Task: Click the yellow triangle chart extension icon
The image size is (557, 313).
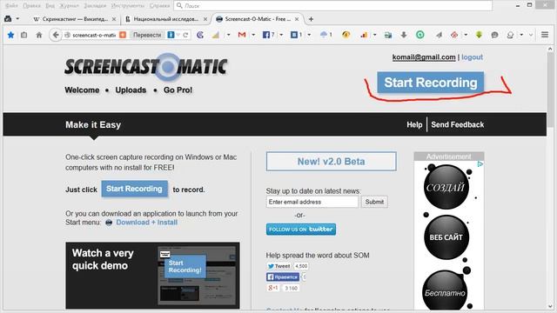Action: pos(216,35)
